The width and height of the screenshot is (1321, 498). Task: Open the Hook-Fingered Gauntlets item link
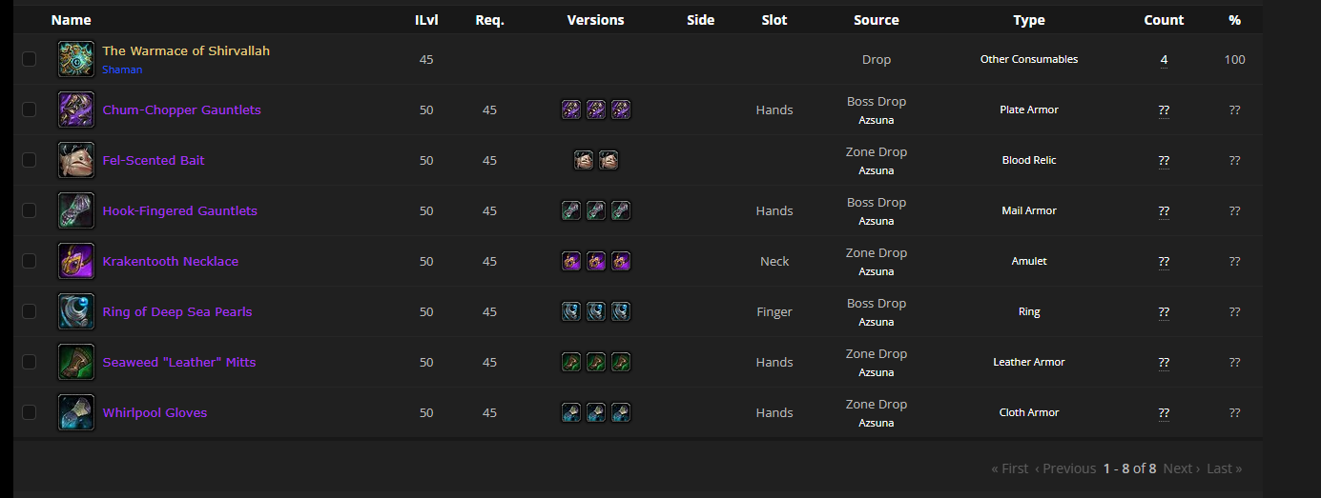click(x=179, y=210)
